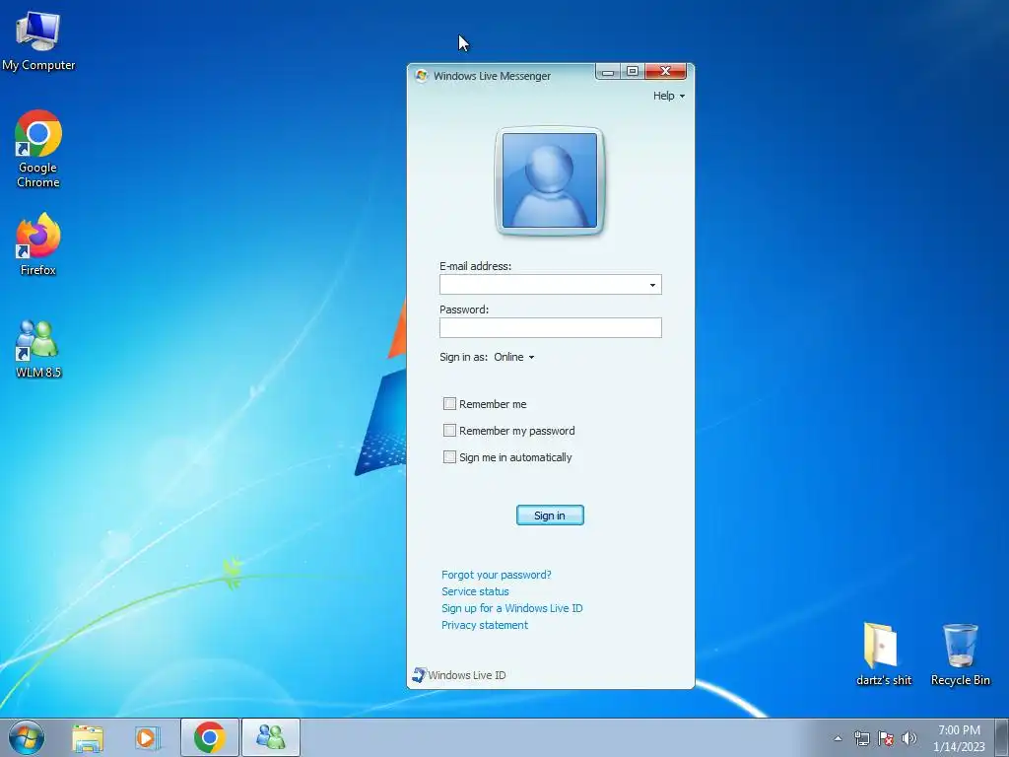The height and width of the screenshot is (757, 1009).
Task: Show hidden tray icons arrow
Action: pos(838,738)
